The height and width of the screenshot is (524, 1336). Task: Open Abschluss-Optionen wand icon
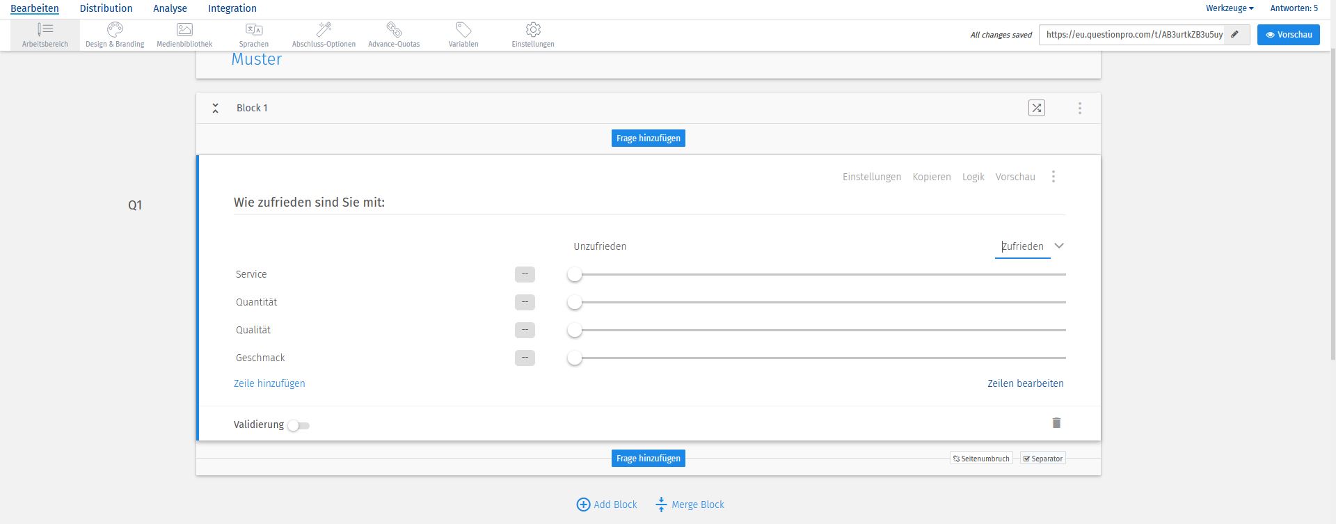324,29
